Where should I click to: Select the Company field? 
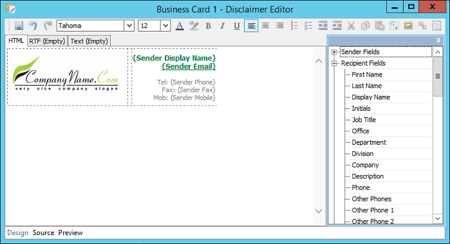click(x=365, y=165)
